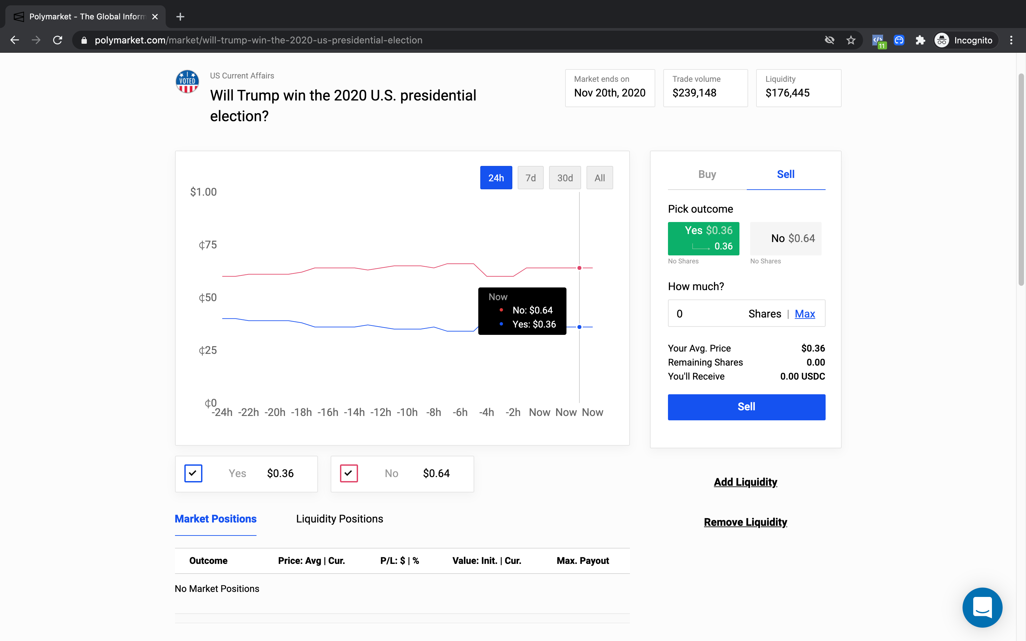Click the Max. Payout column header
Viewport: 1026px width, 641px height.
582,561
